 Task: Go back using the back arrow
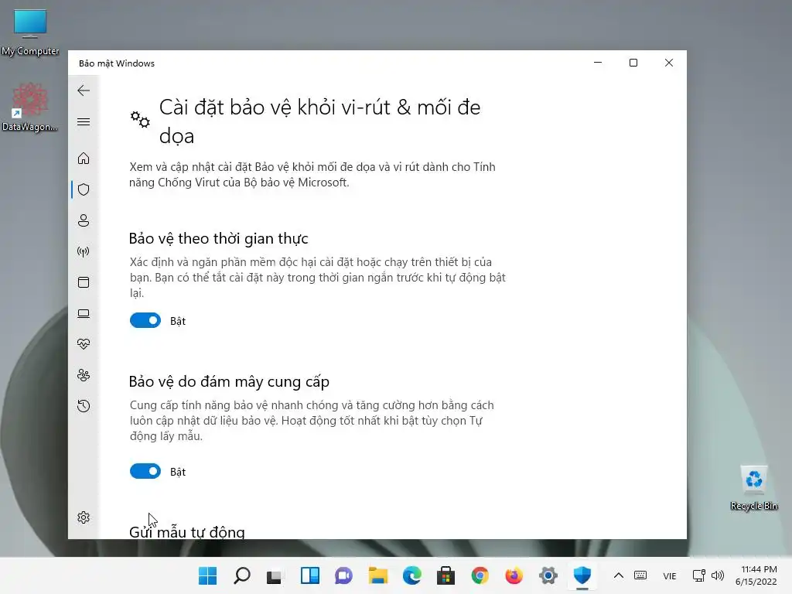84,90
